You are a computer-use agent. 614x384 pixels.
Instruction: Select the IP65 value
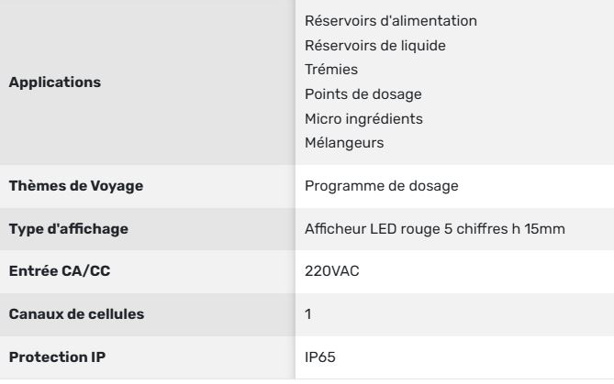(321, 358)
